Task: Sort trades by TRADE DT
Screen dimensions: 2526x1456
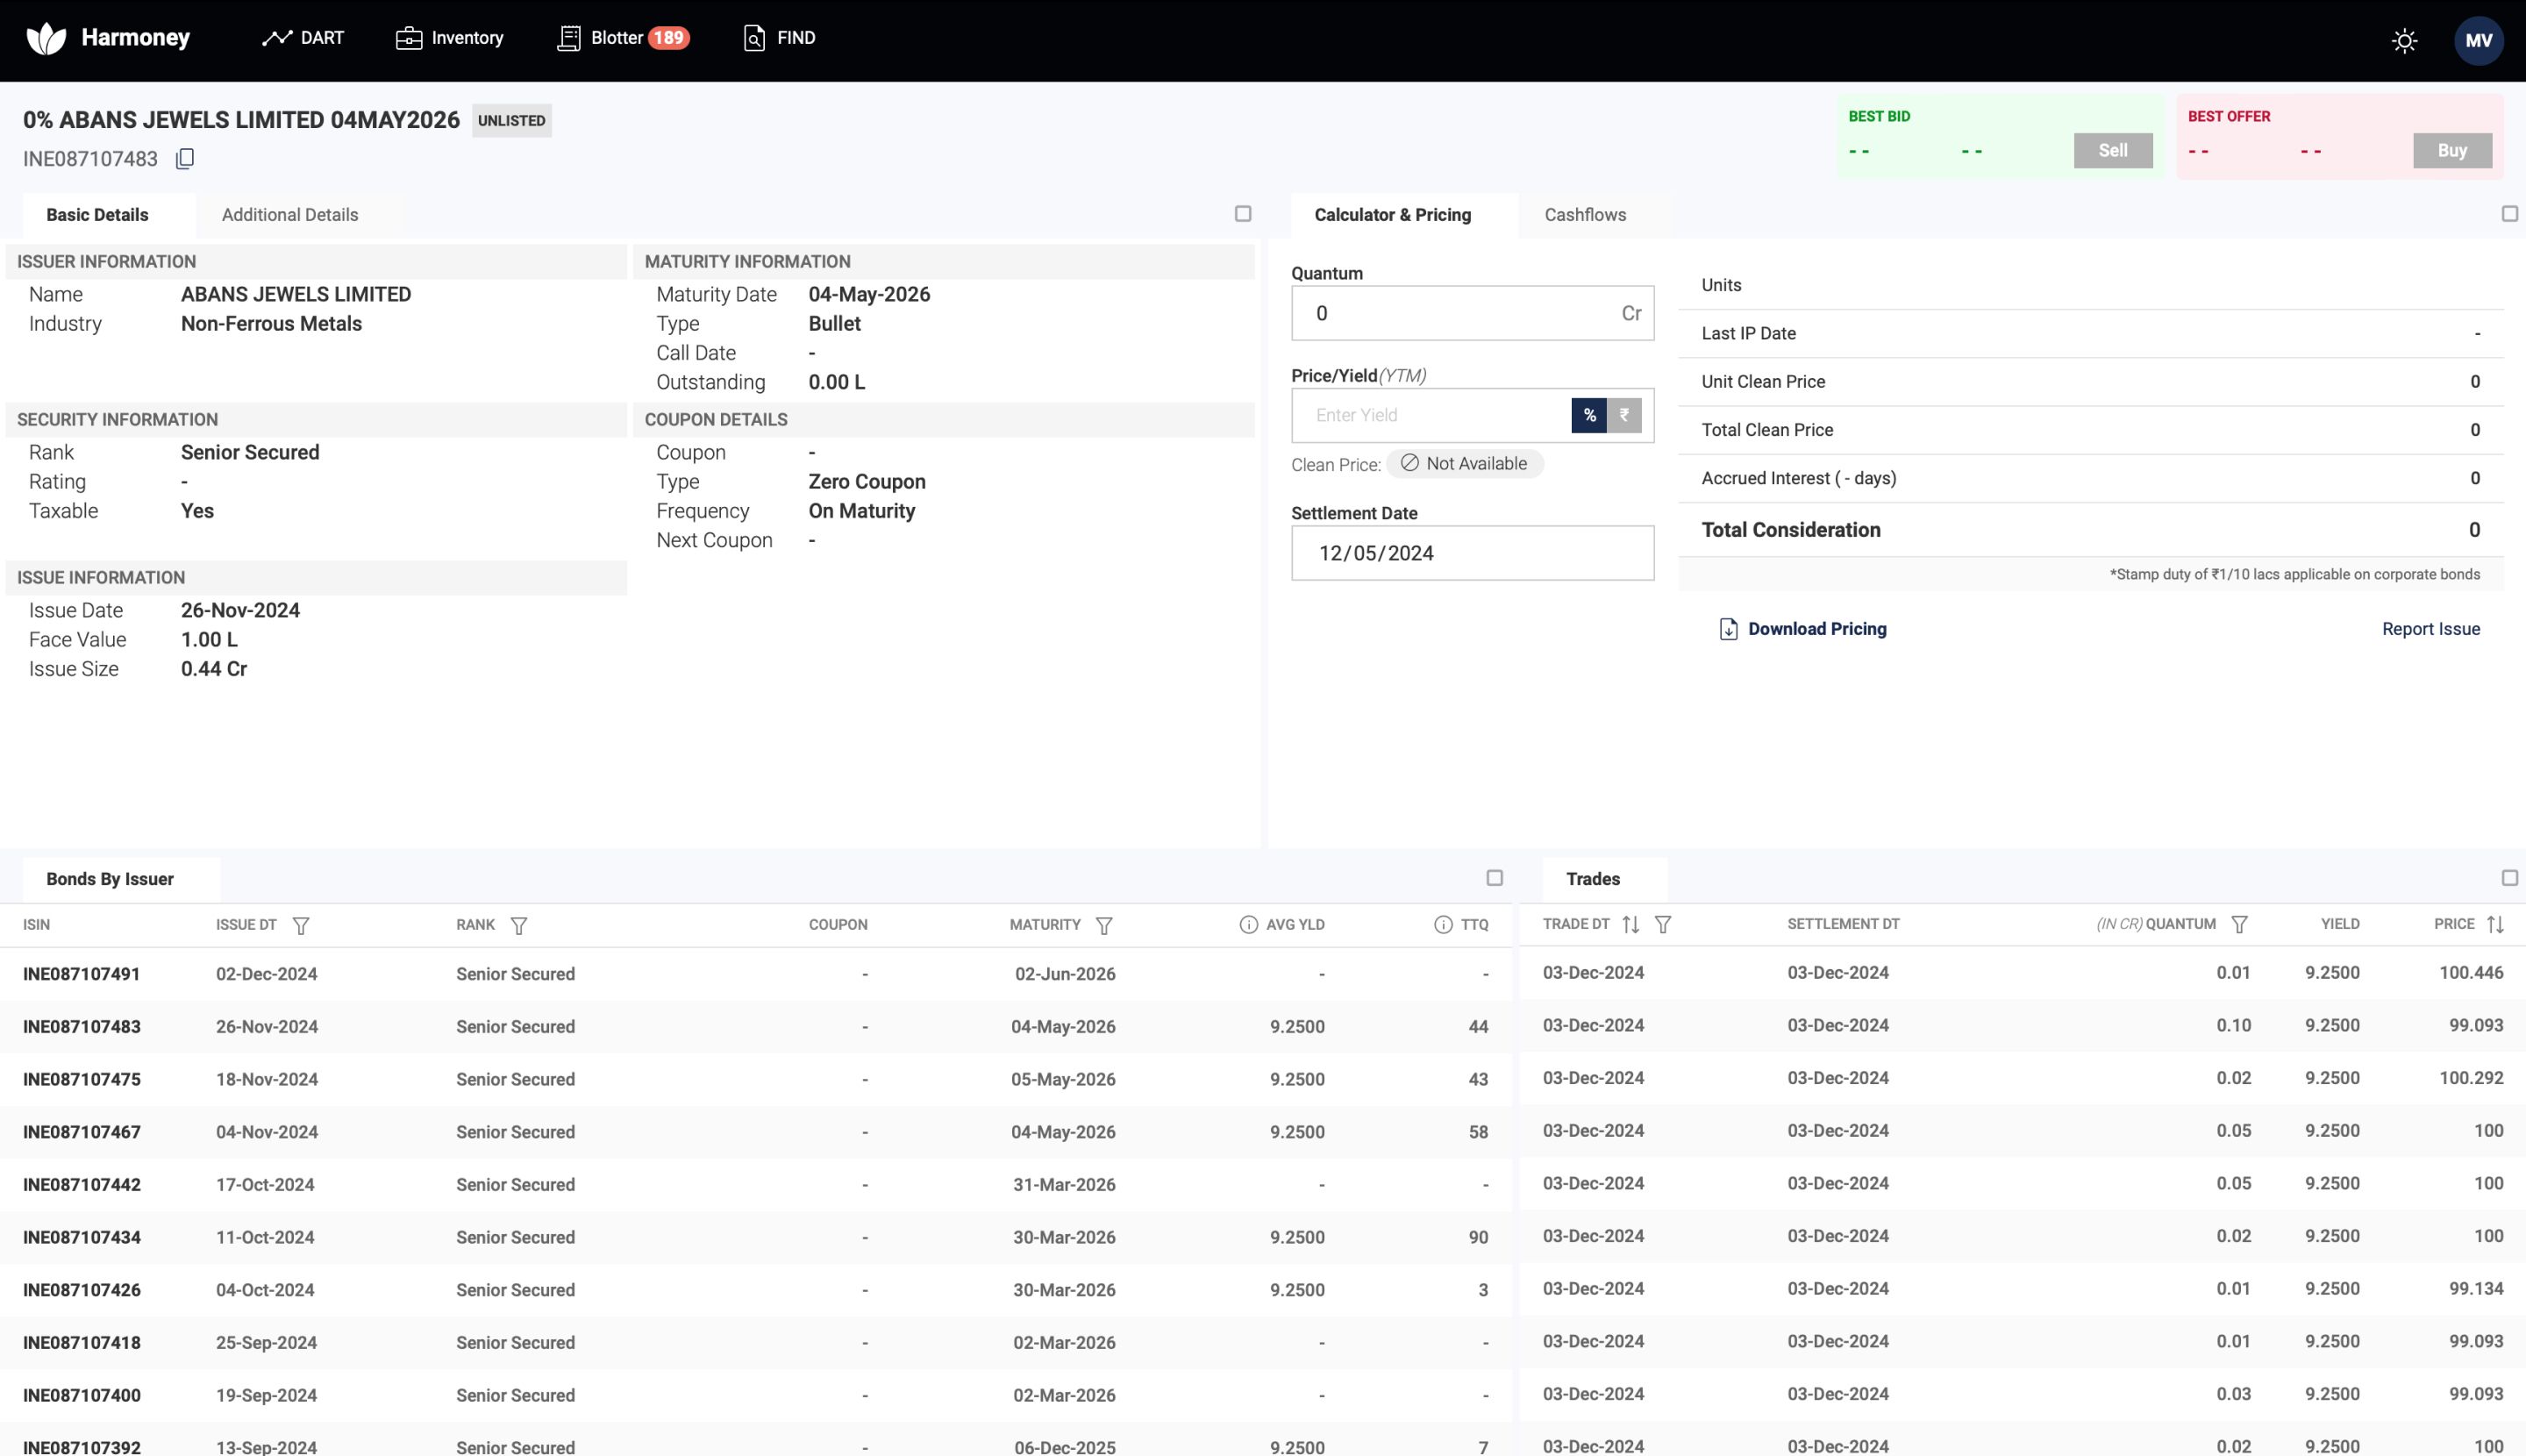Action: coord(1631,925)
